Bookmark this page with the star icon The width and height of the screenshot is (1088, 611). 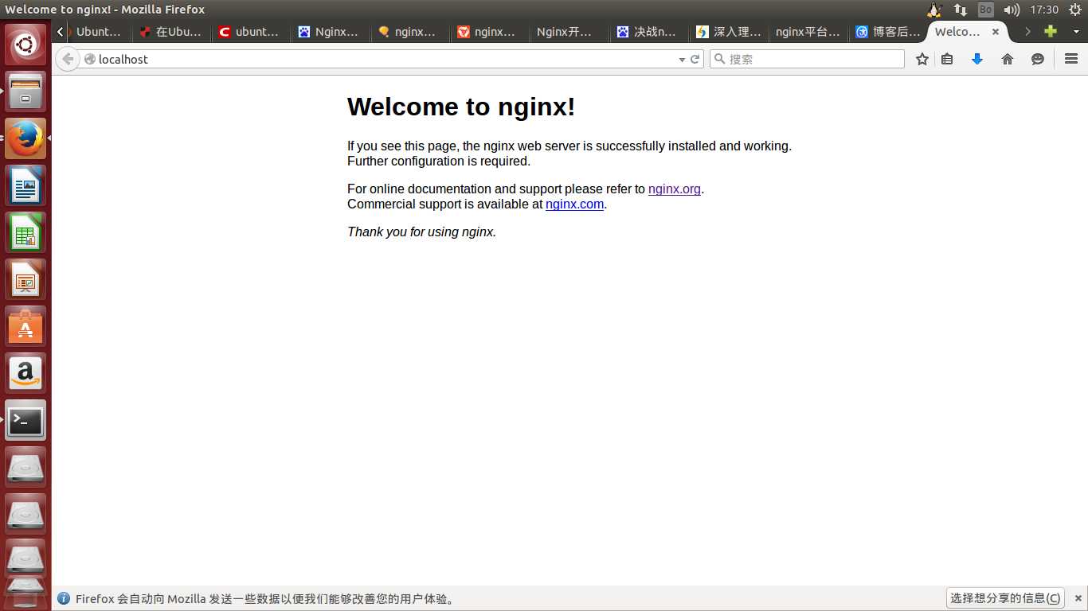(x=922, y=59)
